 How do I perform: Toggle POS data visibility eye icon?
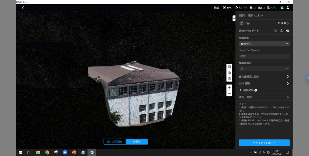[288, 31]
